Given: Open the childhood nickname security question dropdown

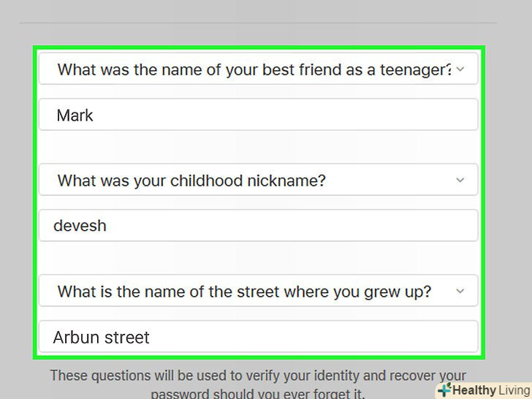Looking at the screenshot, I should 259,180.
